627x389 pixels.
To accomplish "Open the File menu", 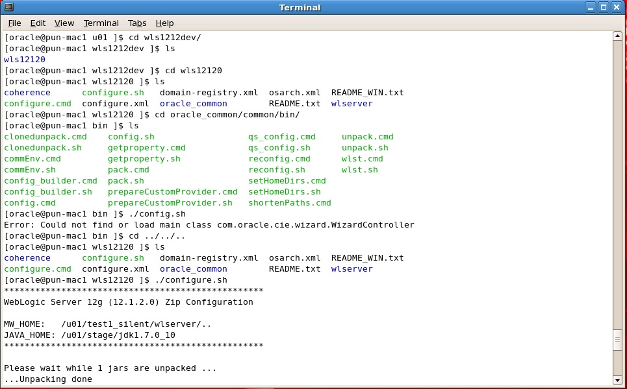I will pos(14,23).
